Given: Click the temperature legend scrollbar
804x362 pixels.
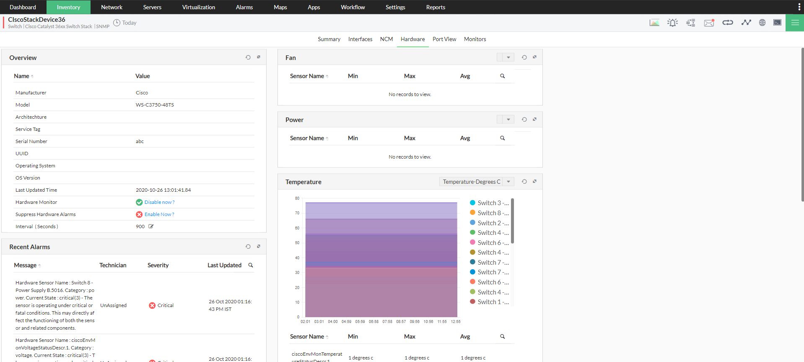Looking at the screenshot, I should (512, 221).
